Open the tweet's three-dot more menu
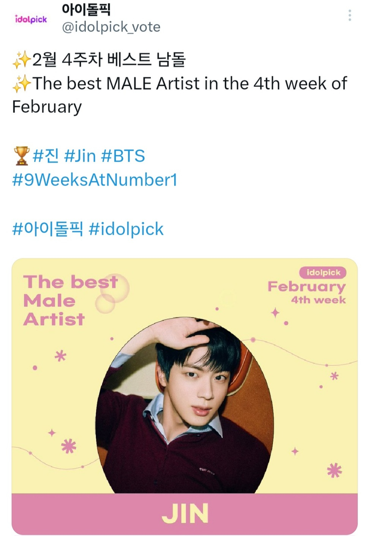The width and height of the screenshot is (369, 536). coord(349,15)
